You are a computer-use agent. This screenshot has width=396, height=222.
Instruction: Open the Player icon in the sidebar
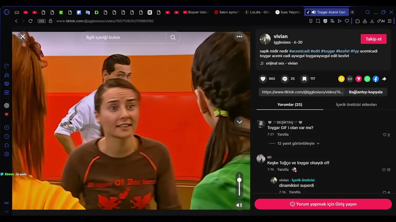coord(6,128)
